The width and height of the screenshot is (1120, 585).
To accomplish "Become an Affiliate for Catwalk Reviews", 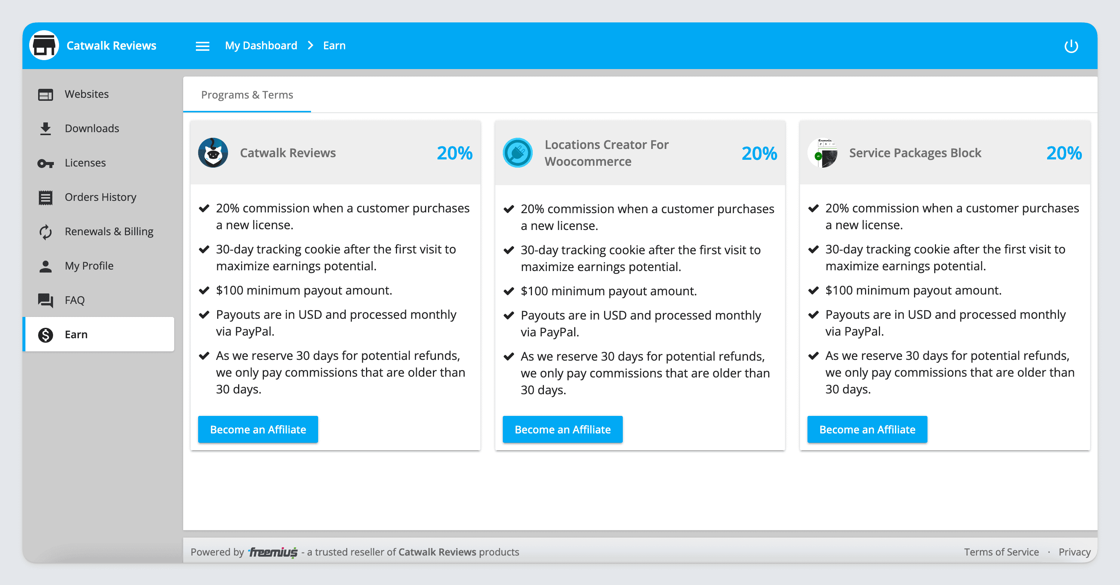I will [258, 430].
